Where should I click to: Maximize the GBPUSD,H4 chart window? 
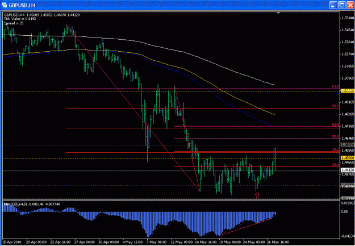click(x=342, y=5)
